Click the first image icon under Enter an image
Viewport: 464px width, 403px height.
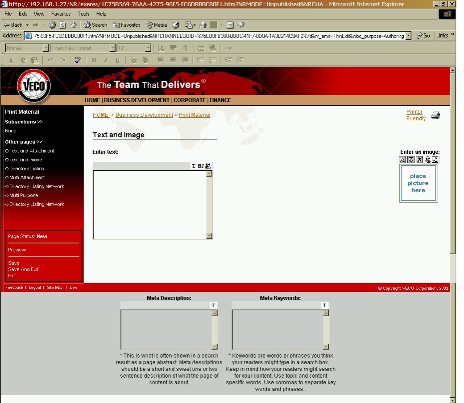pos(402,160)
